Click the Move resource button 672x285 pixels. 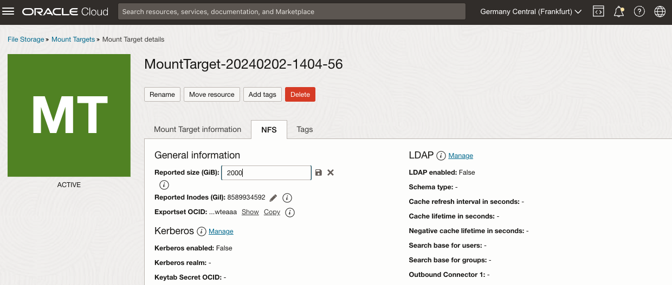click(211, 94)
